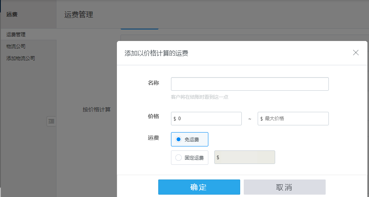
Task: Click the dollar sign in the fixed fee field
Action: pyautogui.click(x=218, y=158)
